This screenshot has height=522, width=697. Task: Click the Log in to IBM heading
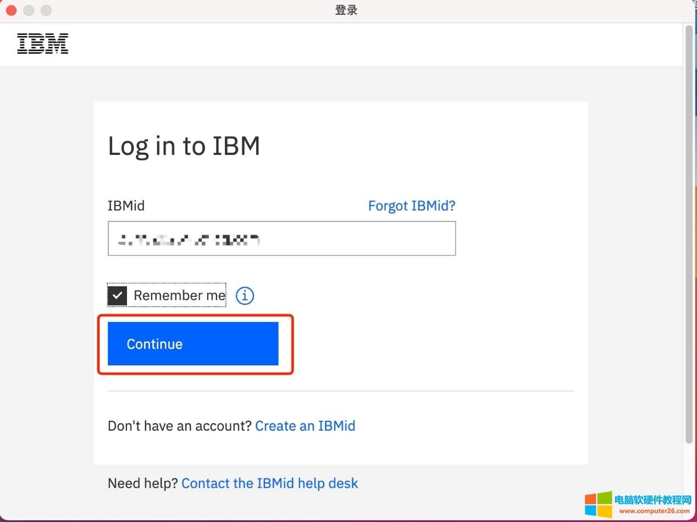(184, 147)
